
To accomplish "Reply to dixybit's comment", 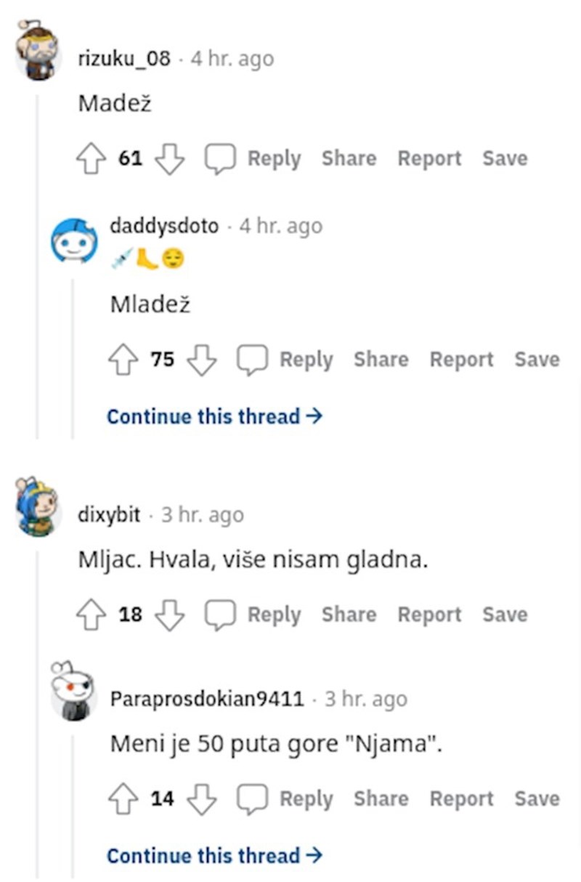I will 274,615.
